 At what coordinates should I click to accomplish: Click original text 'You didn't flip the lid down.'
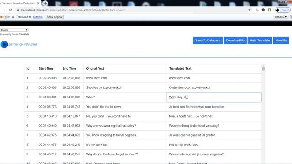(x=104, y=107)
